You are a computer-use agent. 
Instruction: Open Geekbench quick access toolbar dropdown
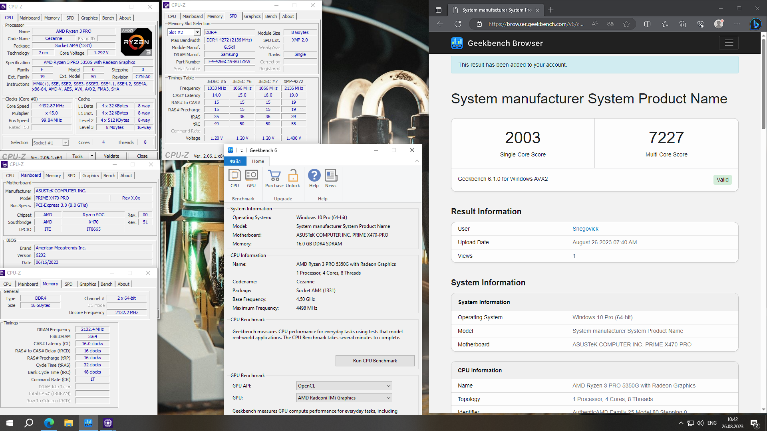click(x=242, y=150)
